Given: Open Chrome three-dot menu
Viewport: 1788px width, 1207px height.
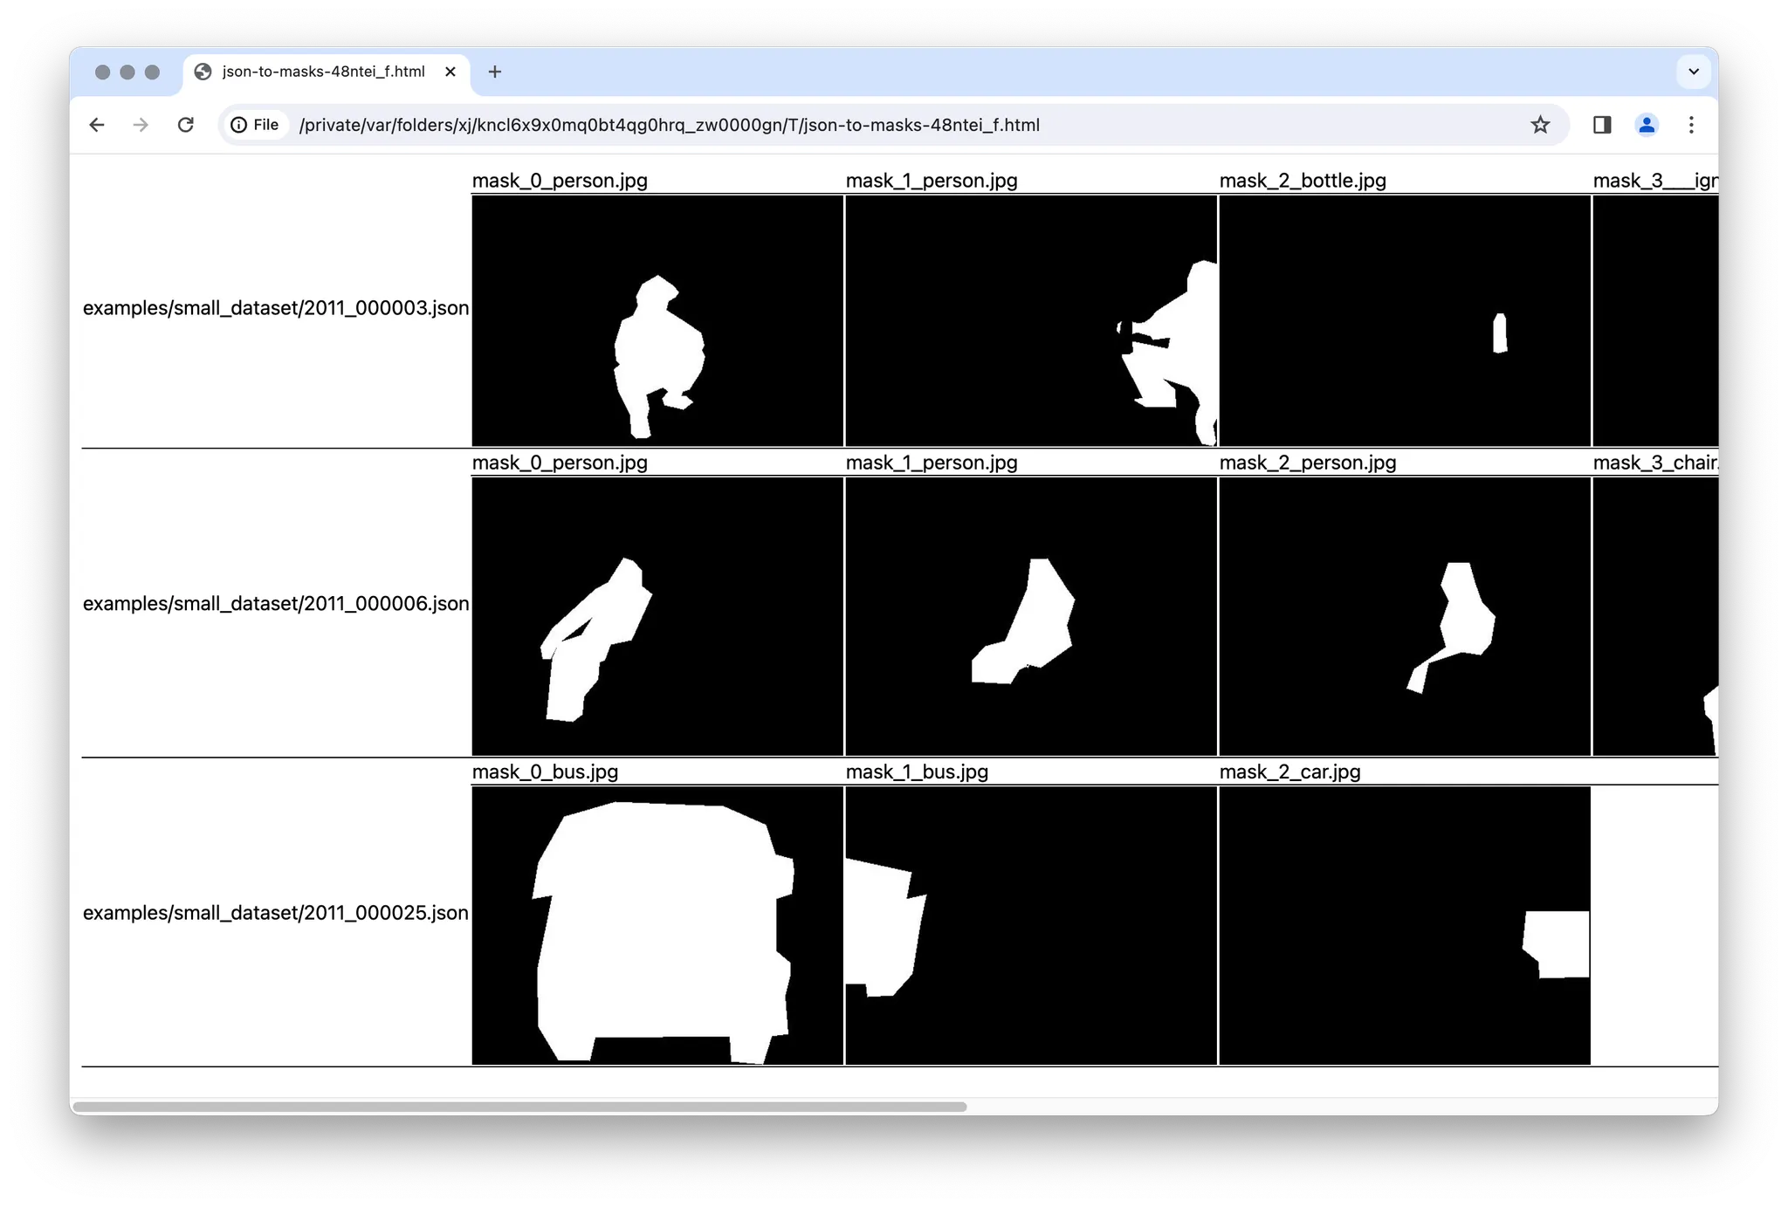Looking at the screenshot, I should (1691, 125).
